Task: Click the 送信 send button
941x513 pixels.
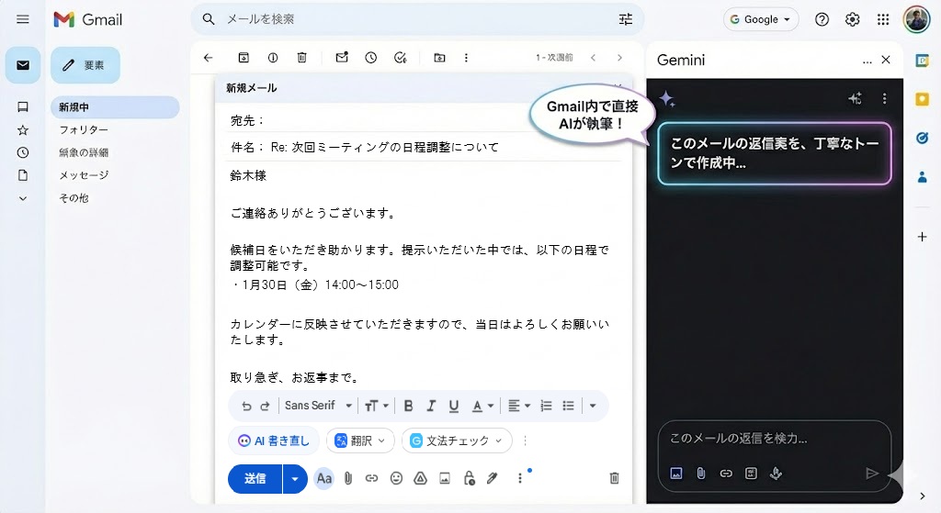Action: [255, 478]
